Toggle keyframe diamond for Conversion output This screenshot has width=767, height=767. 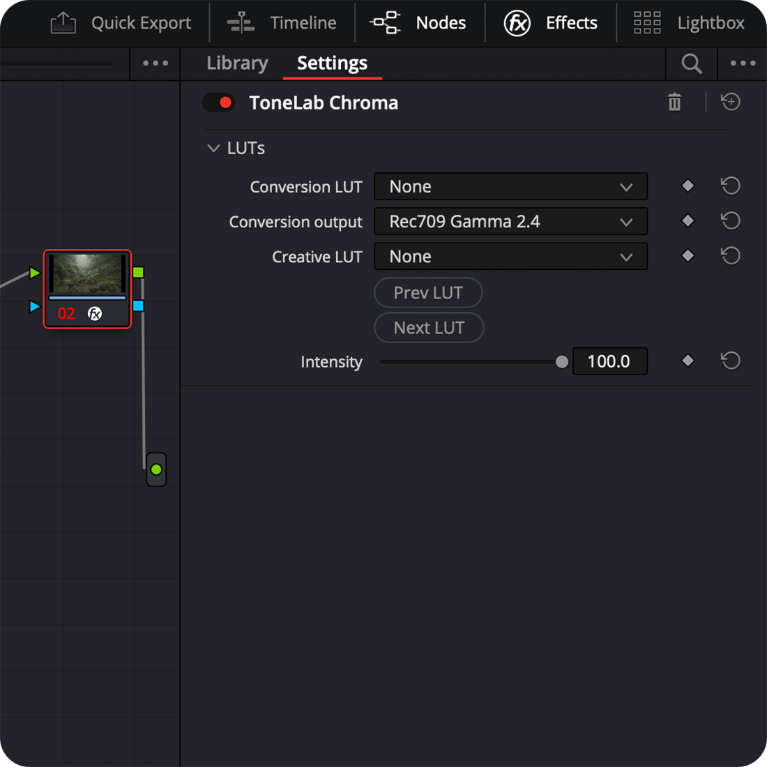pos(688,221)
